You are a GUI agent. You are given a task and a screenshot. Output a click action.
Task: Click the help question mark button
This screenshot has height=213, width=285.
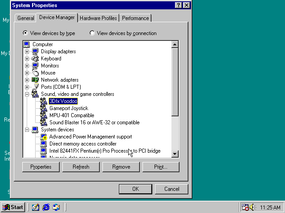[179, 5]
